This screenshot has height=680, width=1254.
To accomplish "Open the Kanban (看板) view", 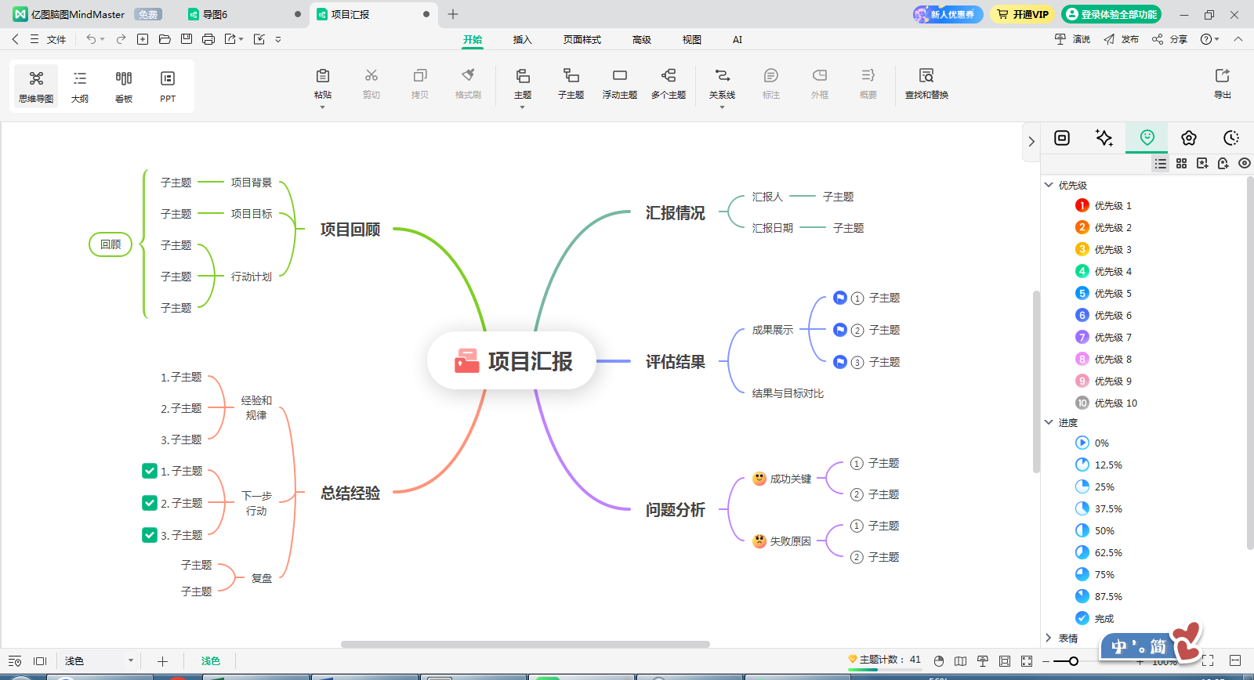I will pyautogui.click(x=124, y=85).
